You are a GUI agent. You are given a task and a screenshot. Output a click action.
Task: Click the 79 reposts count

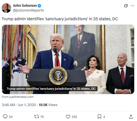point(42,117)
